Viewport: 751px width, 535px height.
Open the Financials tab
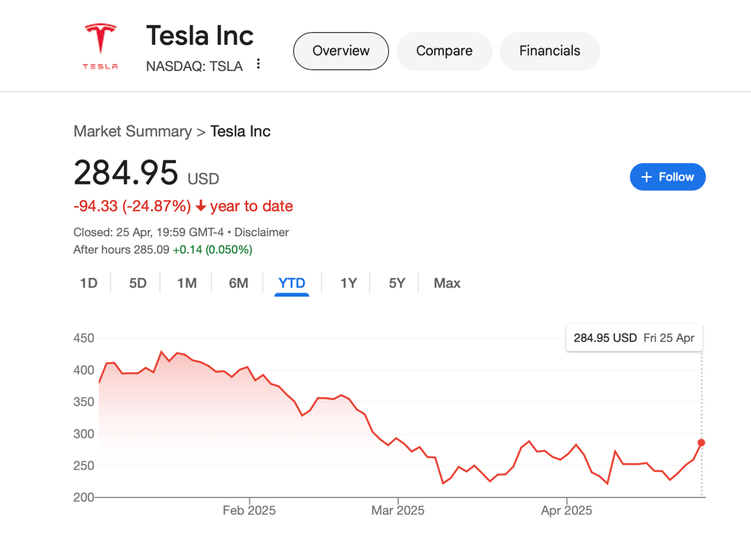(549, 51)
